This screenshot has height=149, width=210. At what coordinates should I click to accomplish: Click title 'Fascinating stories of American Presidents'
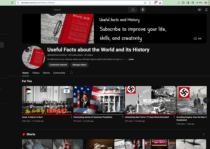[93, 117]
